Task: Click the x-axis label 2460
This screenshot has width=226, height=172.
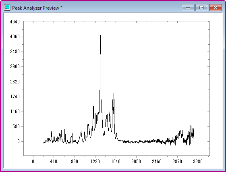Action: coord(157,162)
